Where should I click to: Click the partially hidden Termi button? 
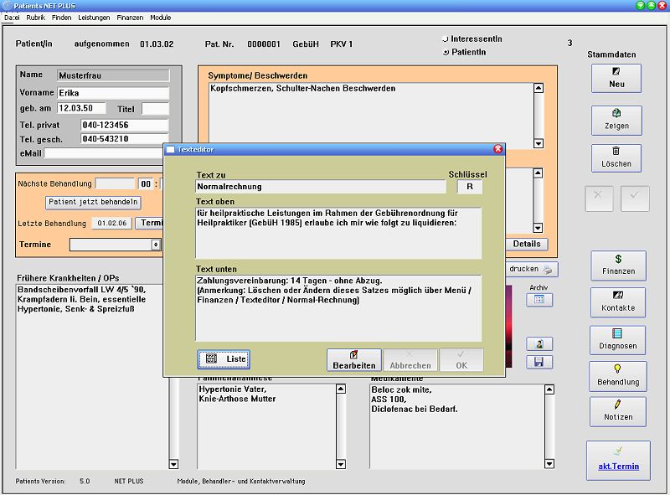point(149,223)
